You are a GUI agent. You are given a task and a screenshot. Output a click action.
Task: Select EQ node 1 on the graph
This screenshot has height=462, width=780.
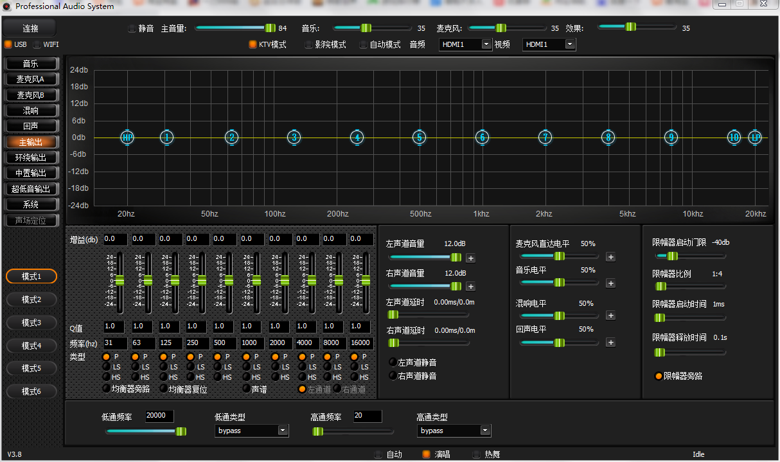tap(166, 137)
